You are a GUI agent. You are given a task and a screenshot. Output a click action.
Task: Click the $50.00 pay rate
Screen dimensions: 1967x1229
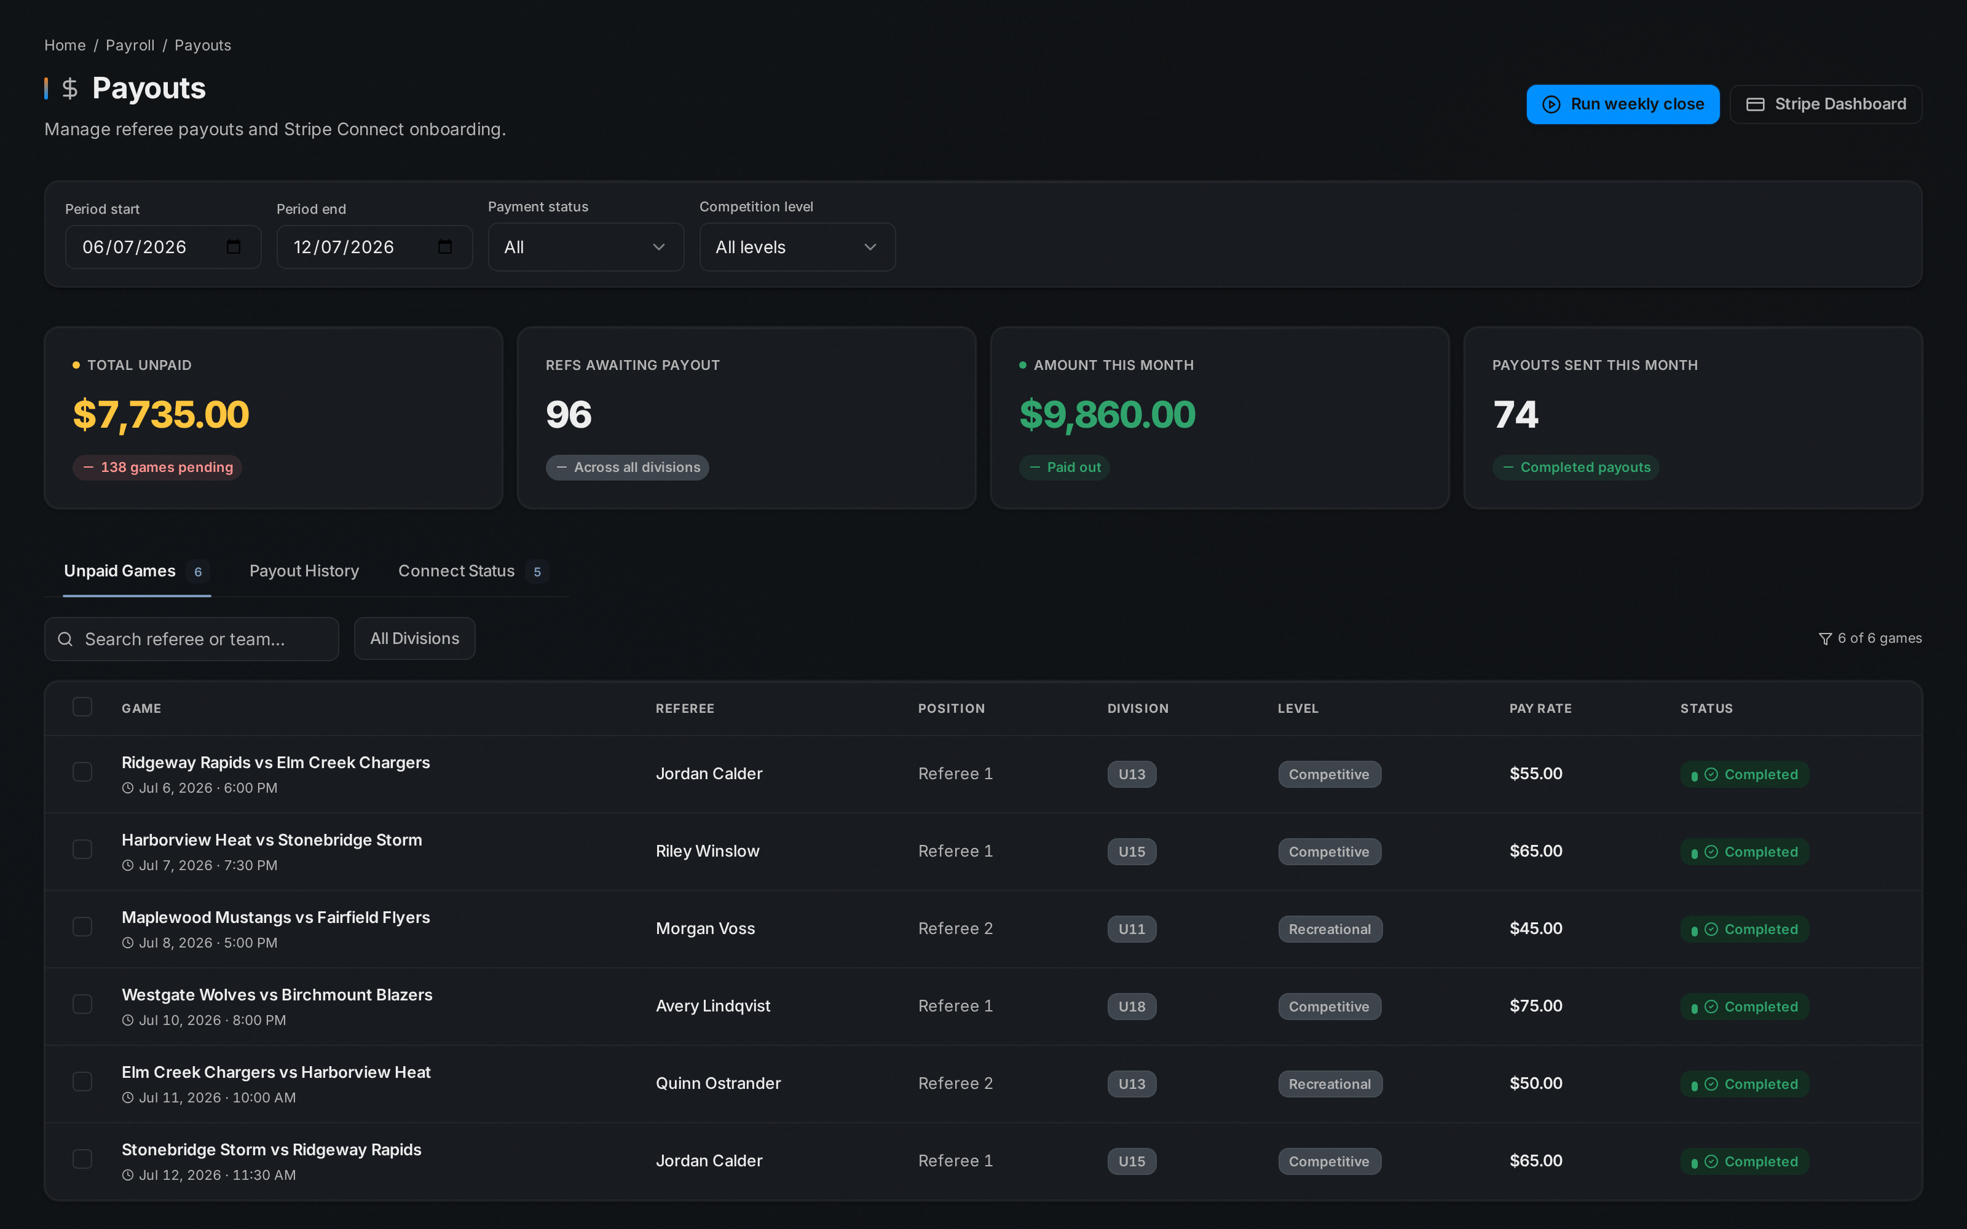tap(1535, 1083)
